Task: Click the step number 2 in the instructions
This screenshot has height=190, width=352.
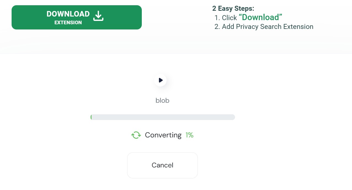Action: coord(217,27)
